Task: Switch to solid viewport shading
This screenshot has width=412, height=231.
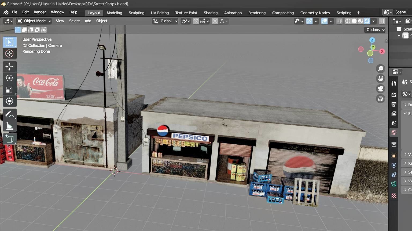Action: click(x=354, y=21)
